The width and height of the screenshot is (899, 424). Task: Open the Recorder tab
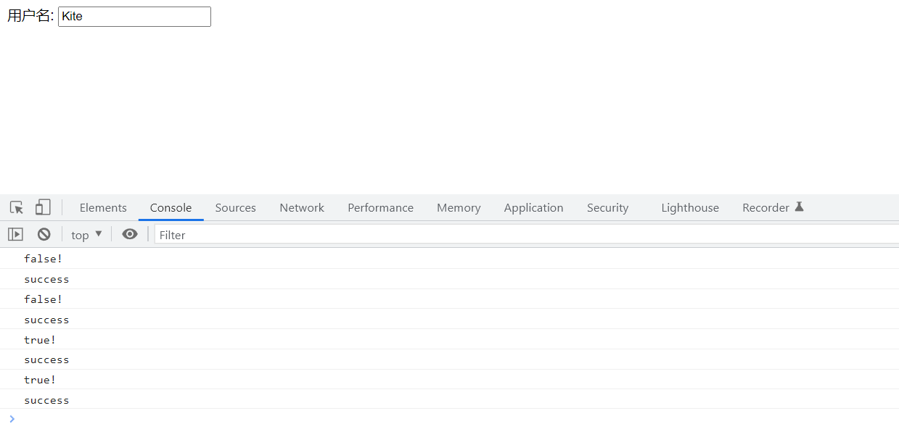pos(765,208)
